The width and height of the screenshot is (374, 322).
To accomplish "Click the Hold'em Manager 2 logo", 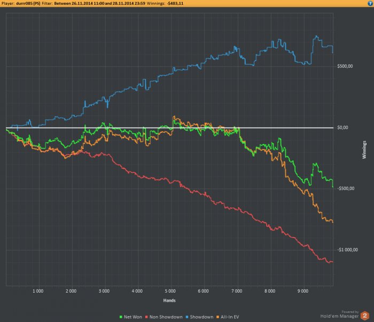I will pyautogui.click(x=365, y=316).
